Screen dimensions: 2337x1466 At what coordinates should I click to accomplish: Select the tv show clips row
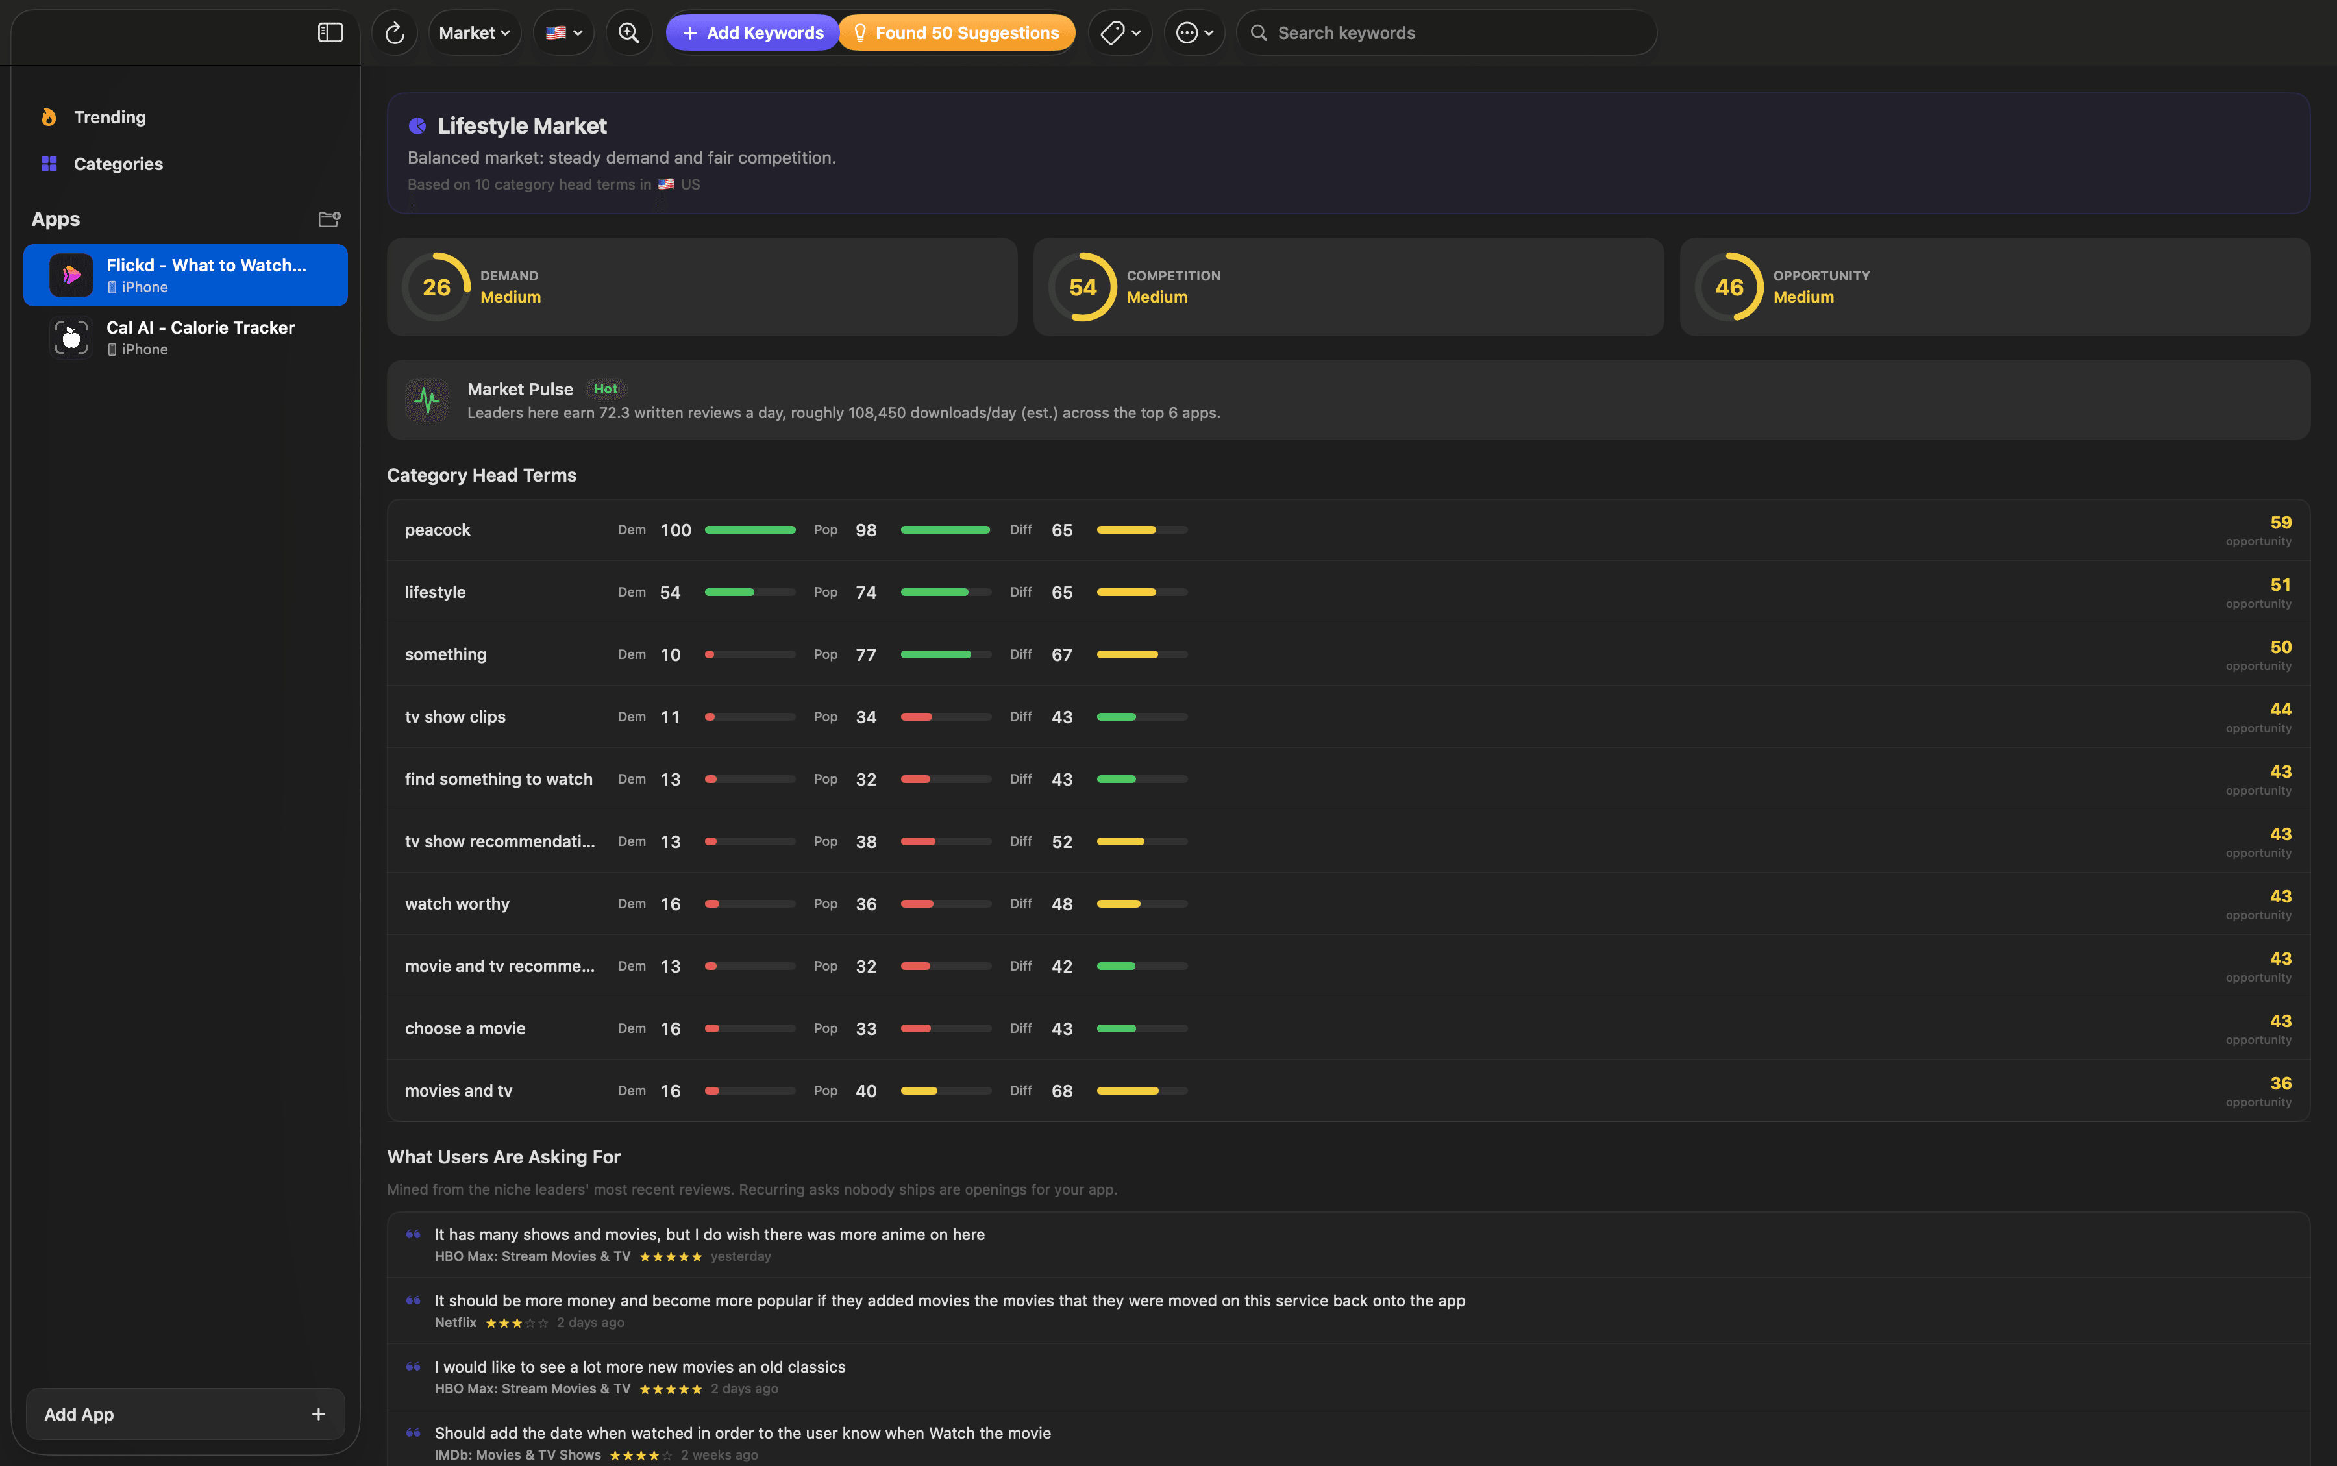(1348, 717)
